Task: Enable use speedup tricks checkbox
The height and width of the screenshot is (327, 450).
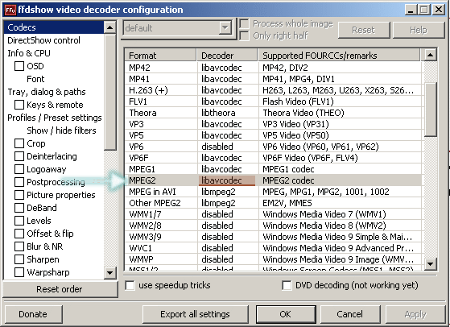Action: (130, 285)
